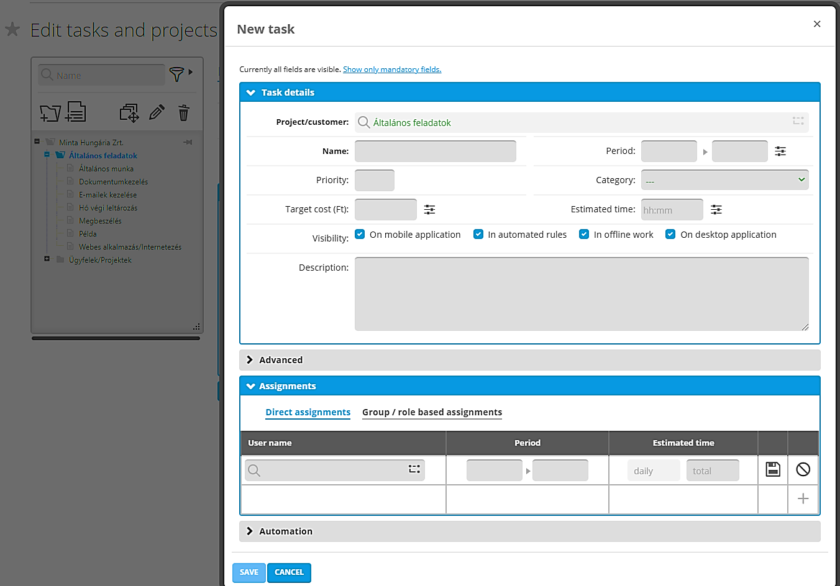The image size is (840, 586).
Task: Open the Period settings sliders icon
Action: click(780, 151)
